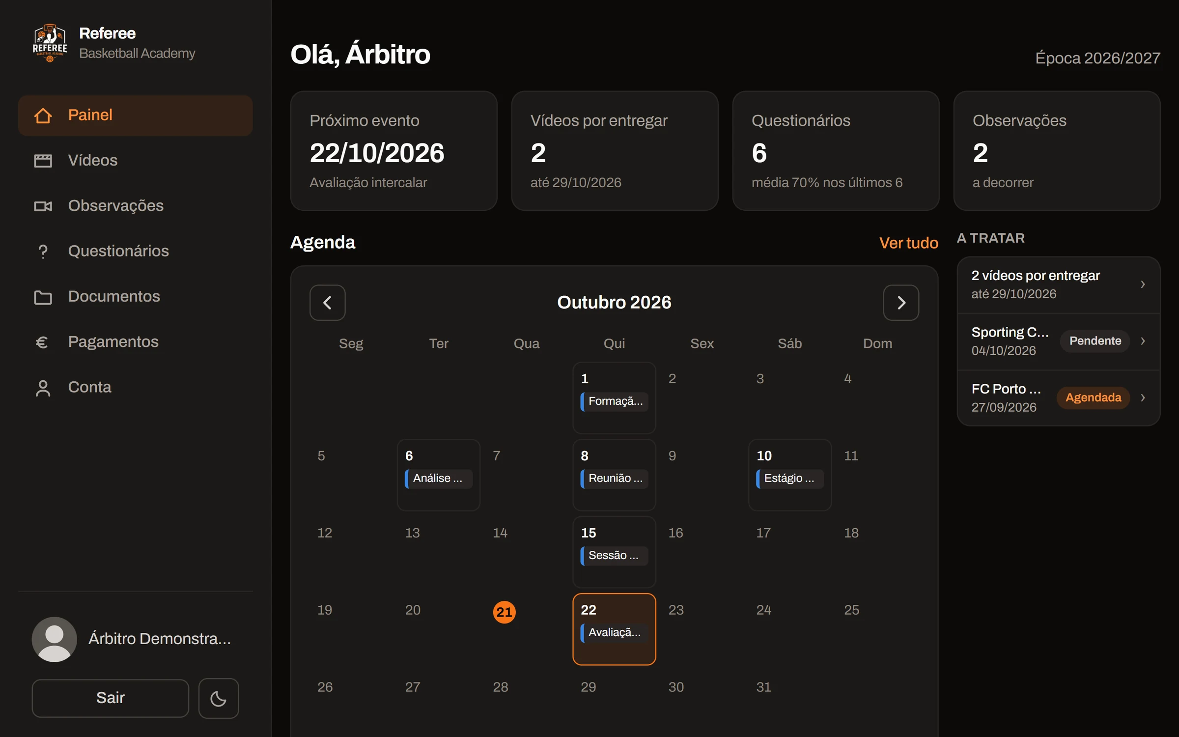Select the Sessão event on day 15
Image resolution: width=1179 pixels, height=737 pixels.
(614, 556)
